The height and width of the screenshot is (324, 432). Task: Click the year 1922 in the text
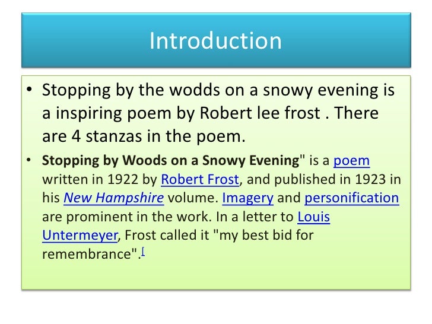[123, 180]
